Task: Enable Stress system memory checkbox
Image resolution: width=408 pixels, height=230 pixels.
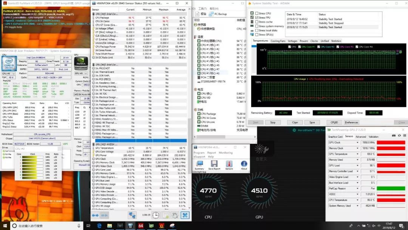Action: coord(257,26)
